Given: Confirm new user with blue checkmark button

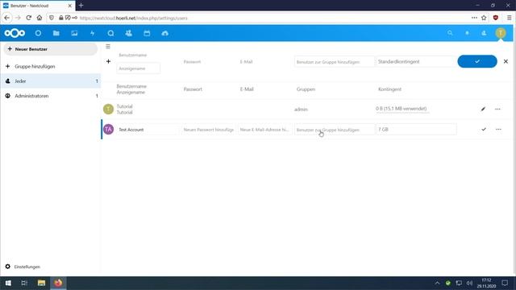Looking at the screenshot, I should click(x=477, y=61).
